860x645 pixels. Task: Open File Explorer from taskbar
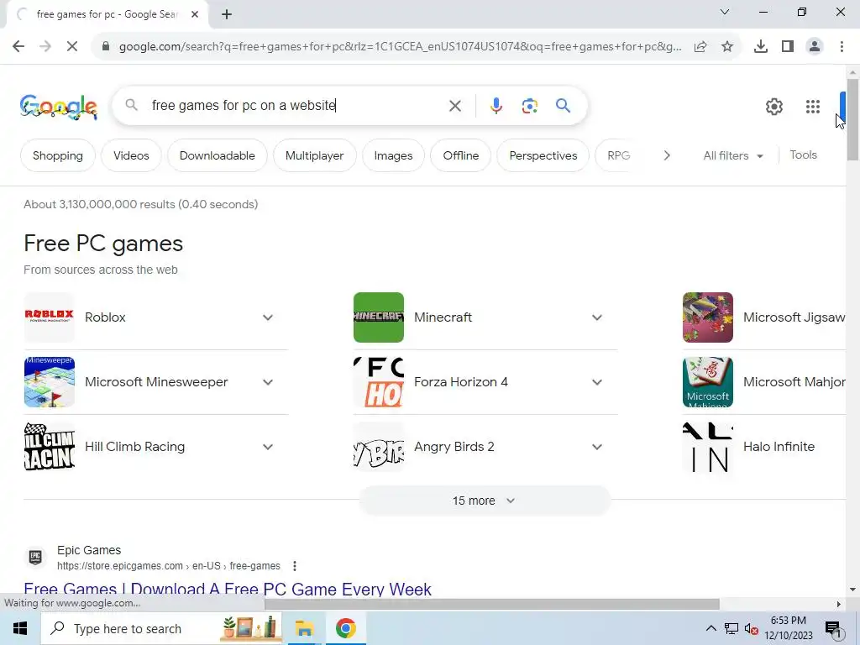[x=304, y=628]
